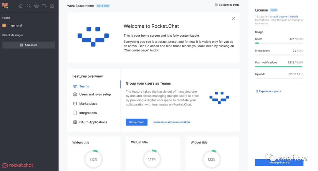Open the directory globe icon
318x171 pixels.
click(x=36, y=6)
